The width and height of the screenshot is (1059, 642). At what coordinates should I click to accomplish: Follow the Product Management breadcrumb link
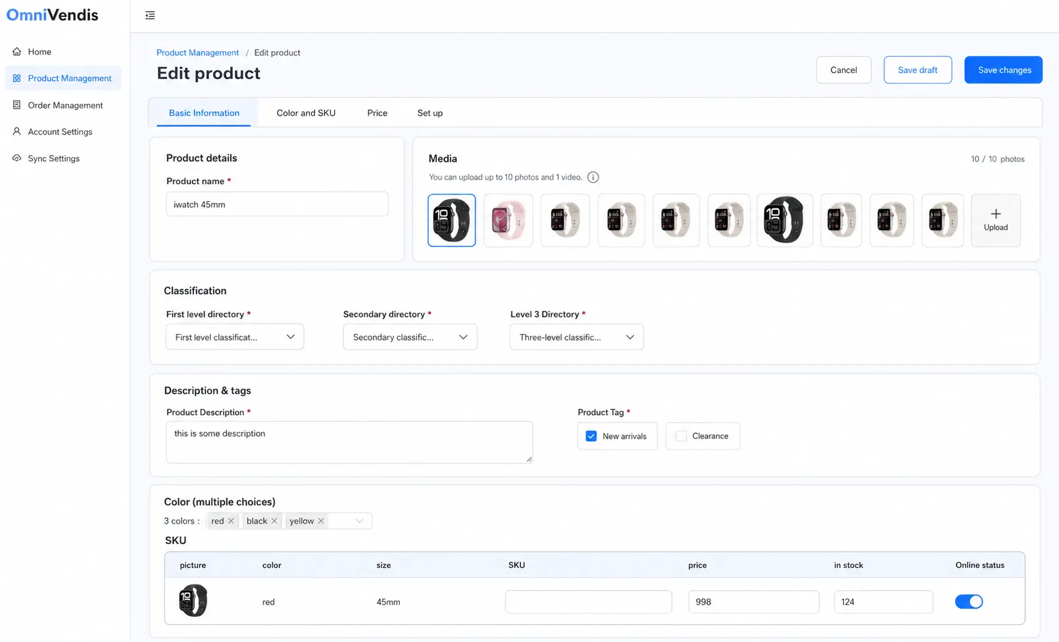(x=197, y=53)
